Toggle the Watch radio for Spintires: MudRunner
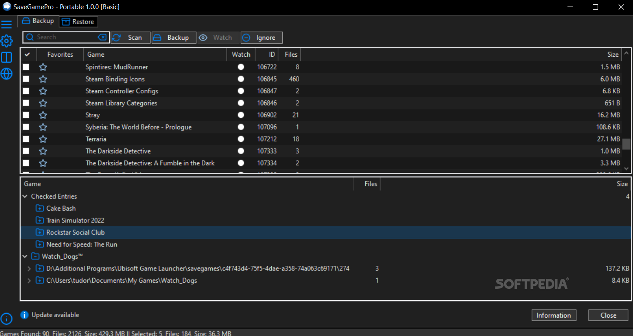633x336 pixels. [x=241, y=67]
